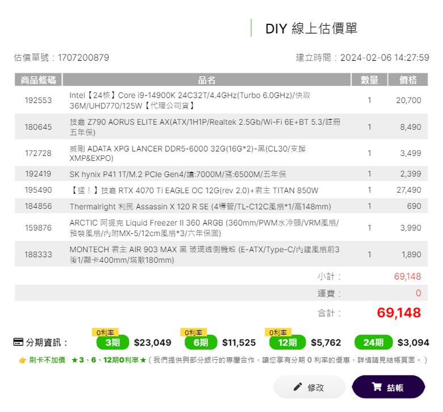The height and width of the screenshot is (412, 443).
Task: Click the 刷卡不加價 green text
Action: tap(47, 360)
